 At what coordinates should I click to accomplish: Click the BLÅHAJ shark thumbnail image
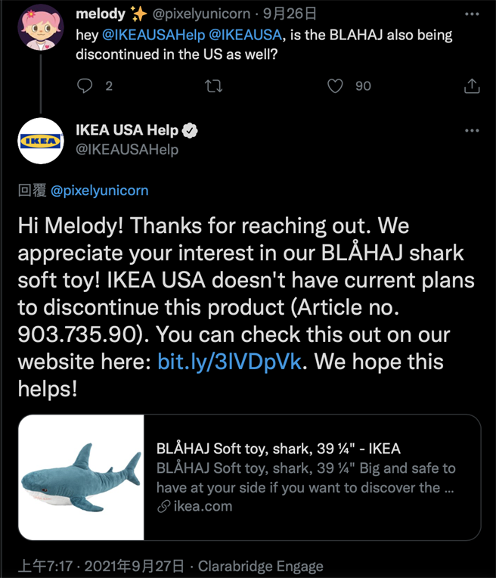tap(81, 477)
